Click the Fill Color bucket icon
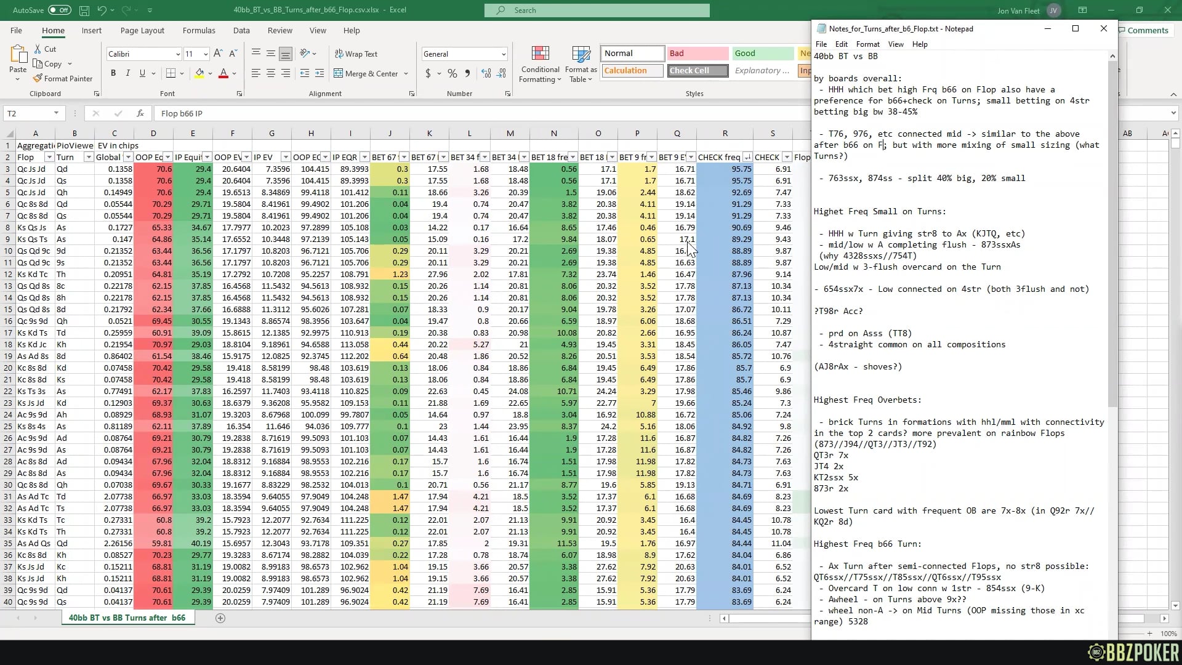This screenshot has height=665, width=1182. [199, 73]
